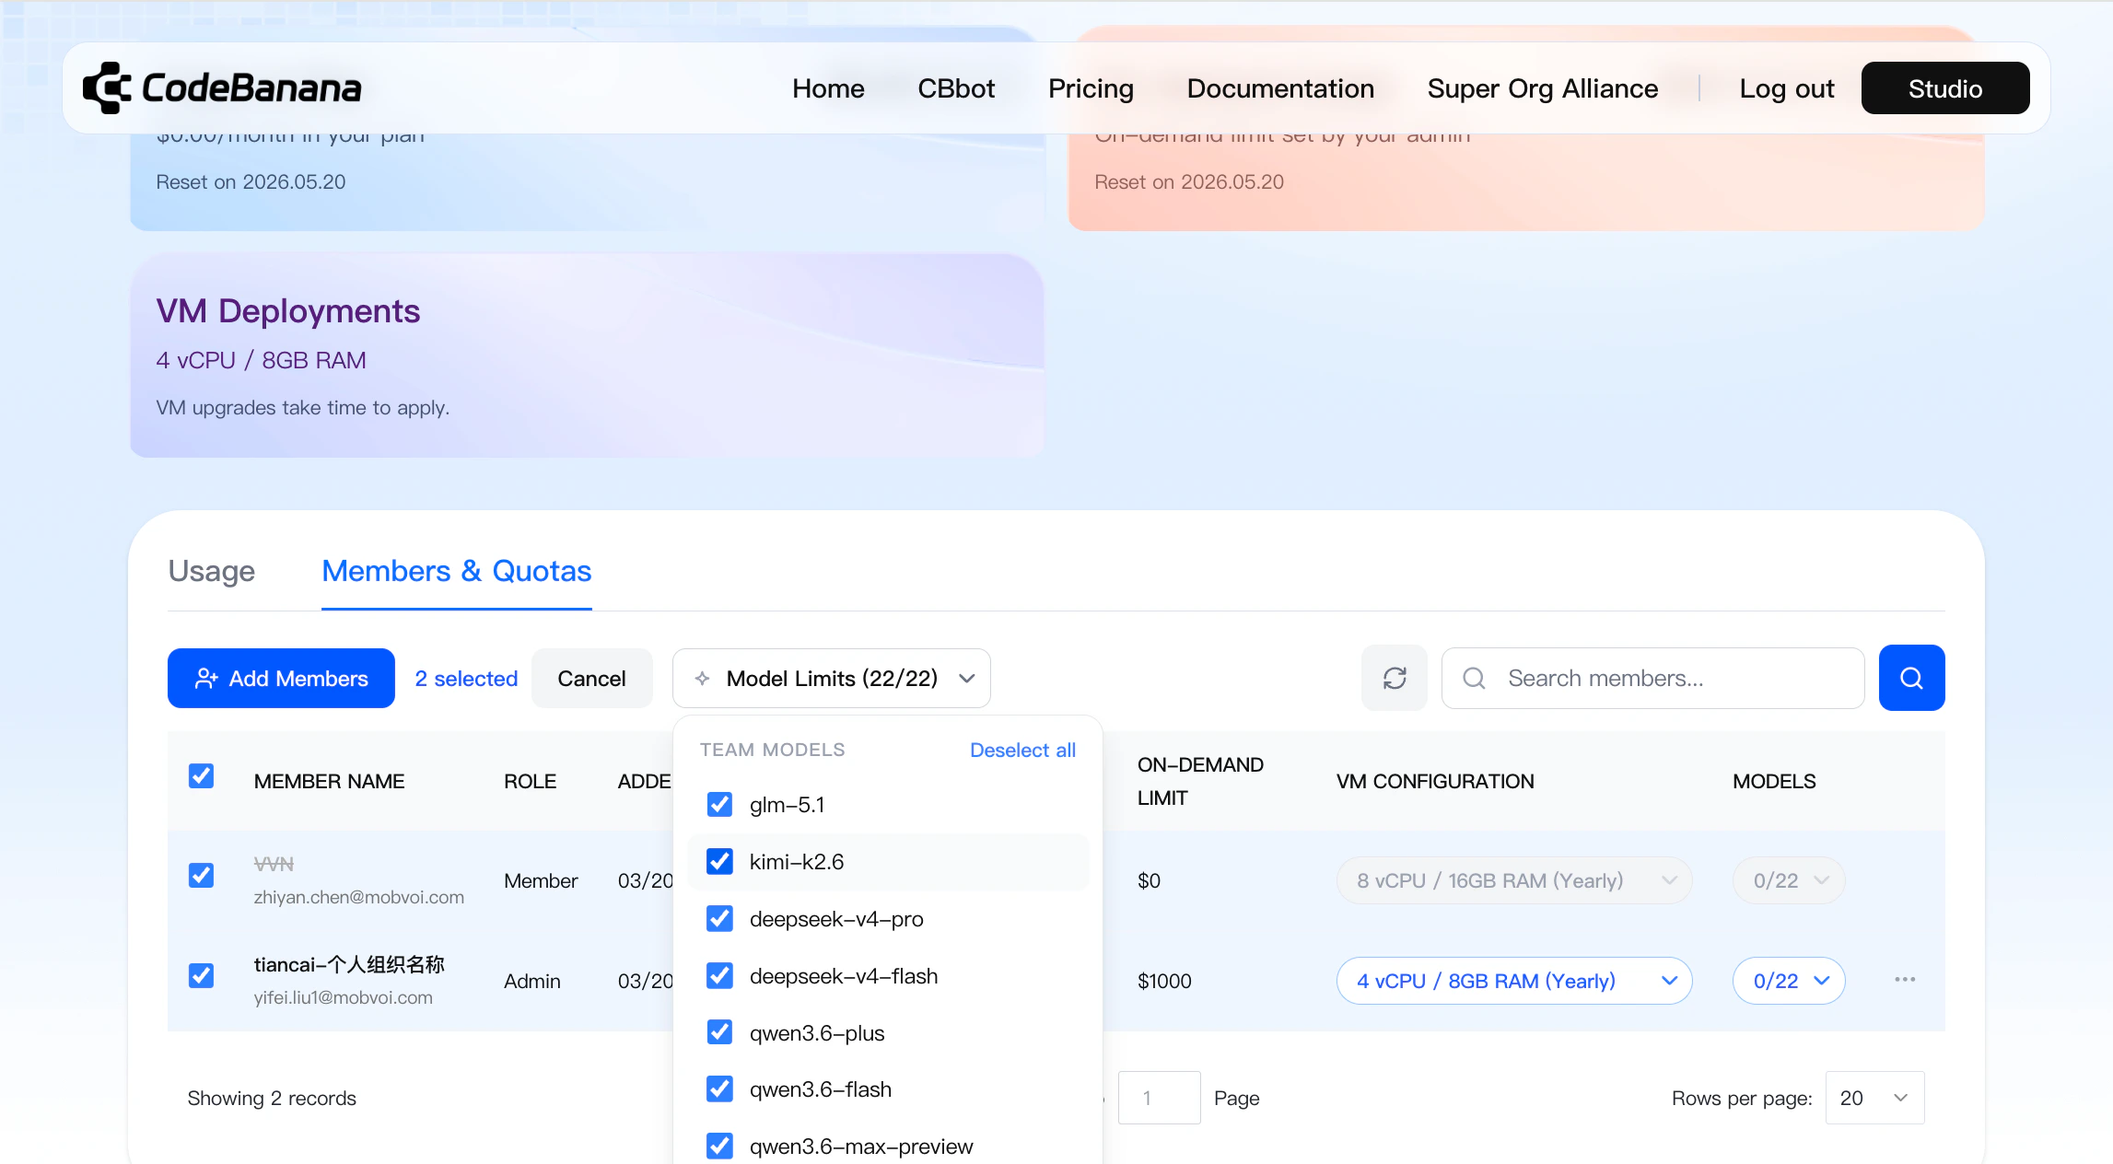Click the "Showing 2 records" text

272,1099
